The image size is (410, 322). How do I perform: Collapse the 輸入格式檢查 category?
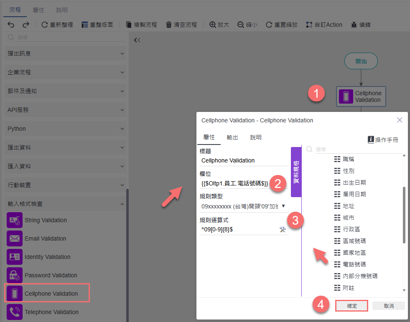(x=65, y=204)
